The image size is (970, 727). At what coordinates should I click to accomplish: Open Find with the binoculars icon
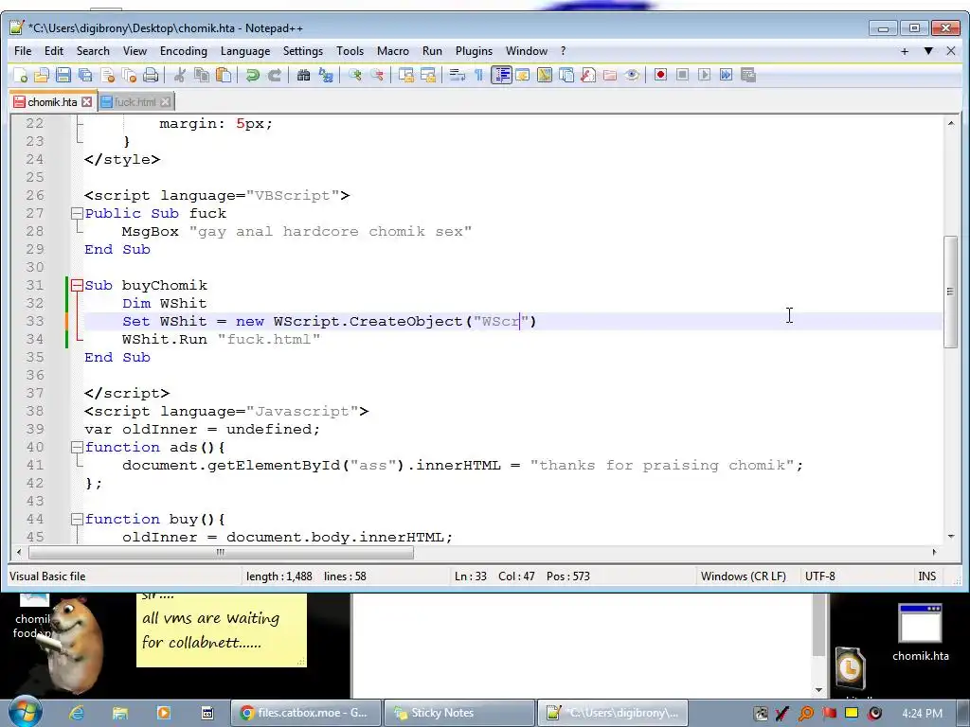[303, 76]
